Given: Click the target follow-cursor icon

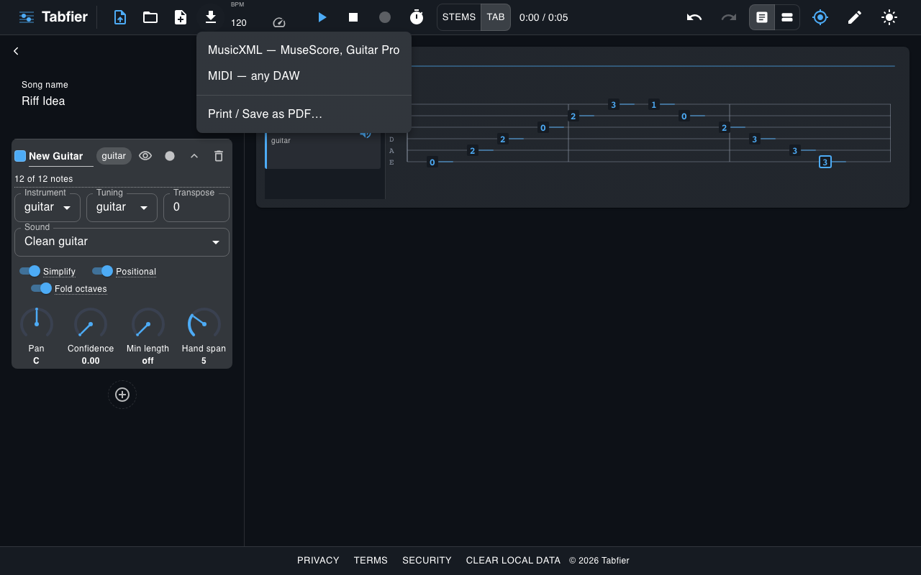Looking at the screenshot, I should 820,17.
